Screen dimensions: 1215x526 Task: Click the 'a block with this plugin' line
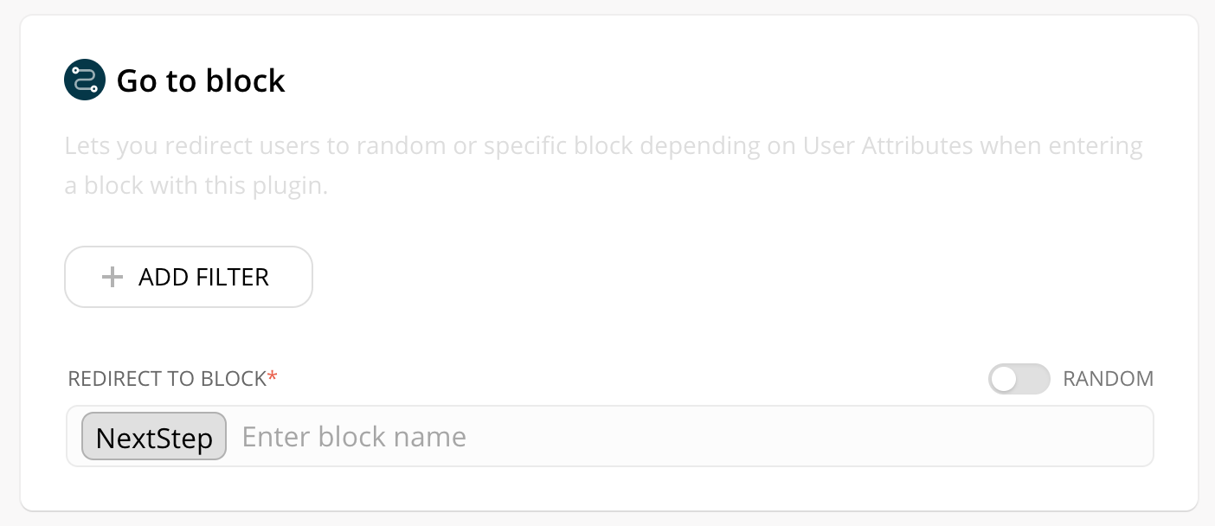click(x=196, y=186)
